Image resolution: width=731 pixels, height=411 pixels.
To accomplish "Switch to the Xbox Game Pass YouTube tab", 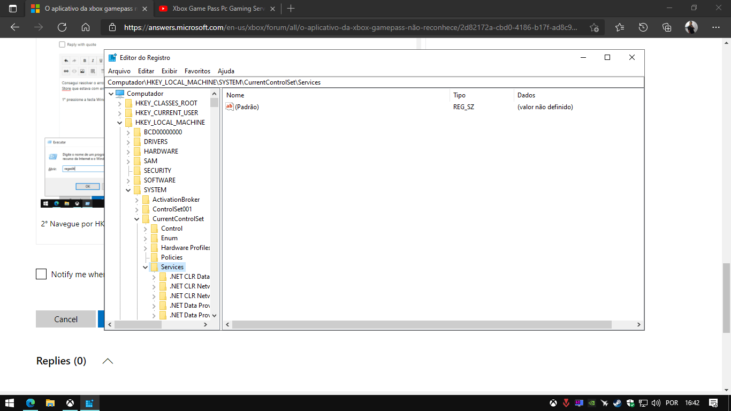I will (217, 9).
